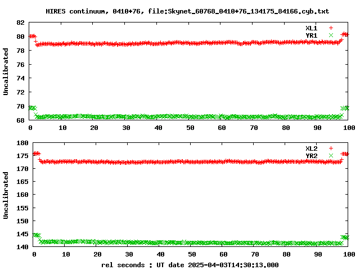The width and height of the screenshot is (360, 270).
Task: Click y-axis tick value 76
Action: (20, 65)
